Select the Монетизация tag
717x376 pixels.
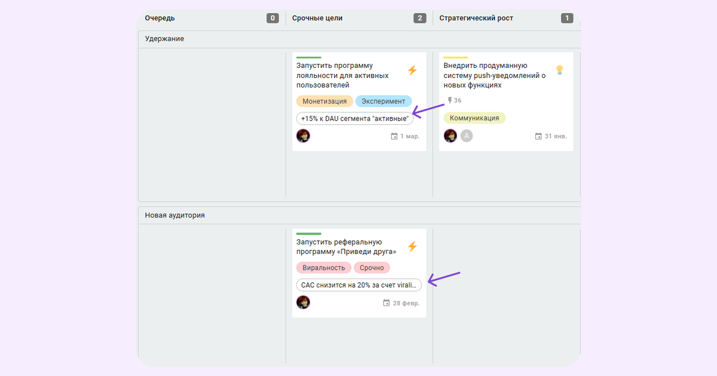click(324, 101)
